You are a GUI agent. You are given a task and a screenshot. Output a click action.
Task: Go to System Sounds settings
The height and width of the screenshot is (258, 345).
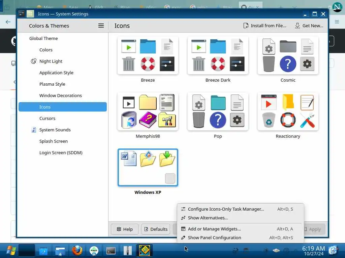pos(62,130)
